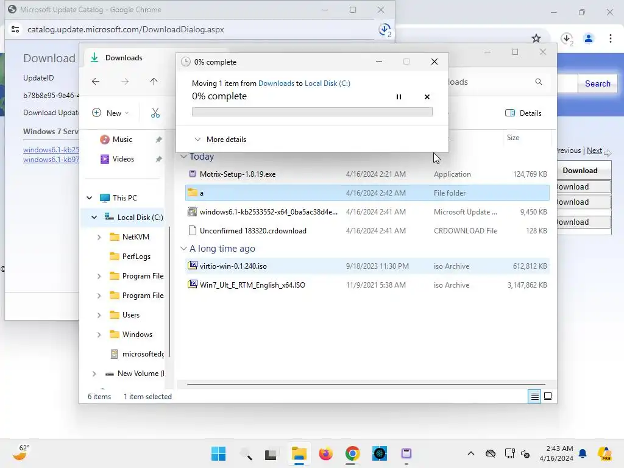The height and width of the screenshot is (468, 624).
Task: Open taskbar Search
Action: [246, 453]
